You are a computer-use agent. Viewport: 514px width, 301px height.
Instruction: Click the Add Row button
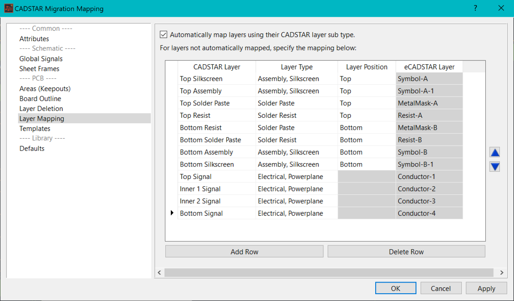click(x=244, y=251)
